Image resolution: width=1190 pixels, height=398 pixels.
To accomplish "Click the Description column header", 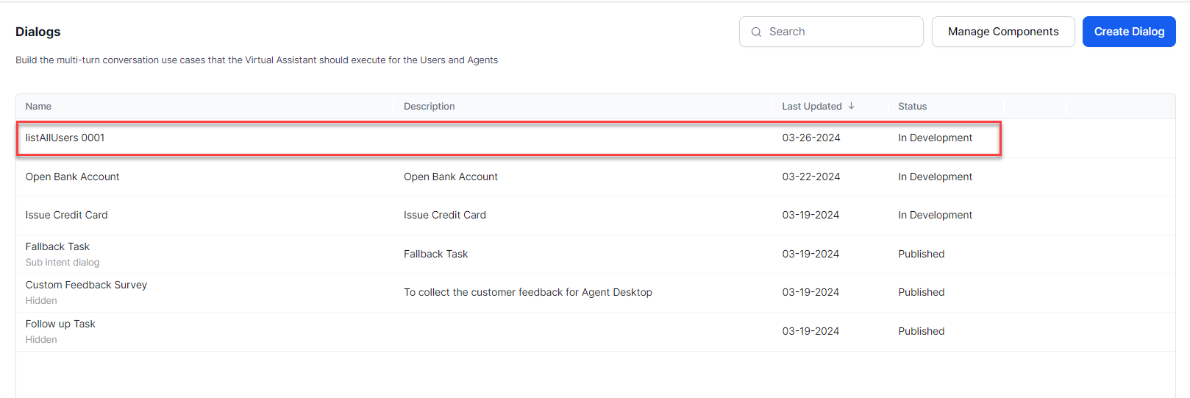I will 429,107.
